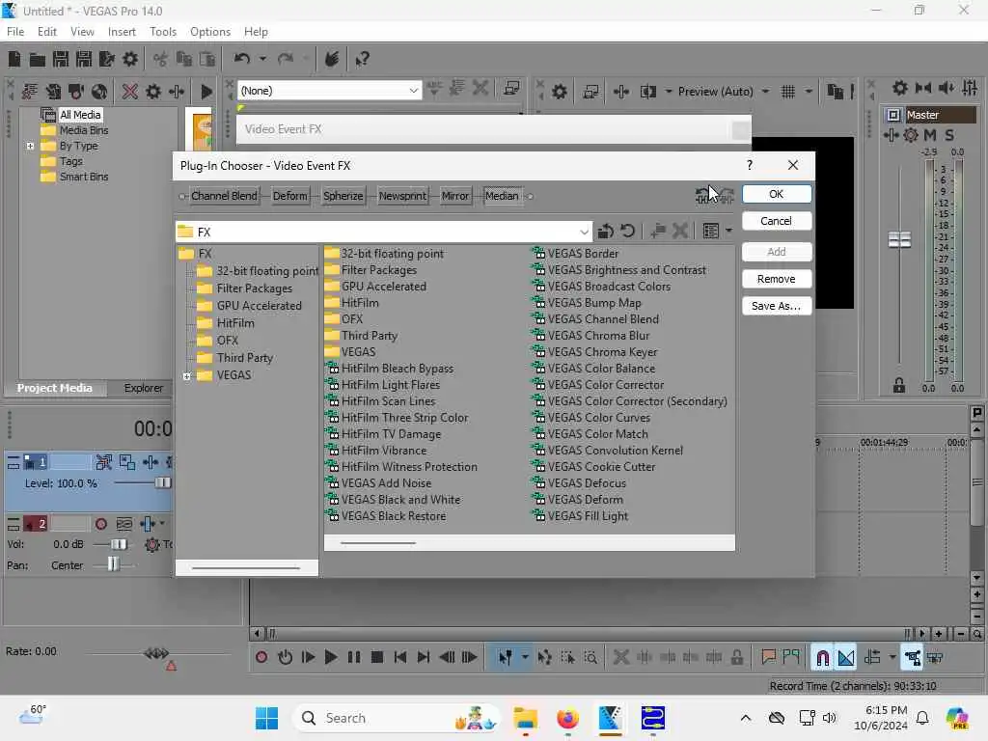
Task: Select HitFilm Light Flares plug-in
Action: pos(383,385)
